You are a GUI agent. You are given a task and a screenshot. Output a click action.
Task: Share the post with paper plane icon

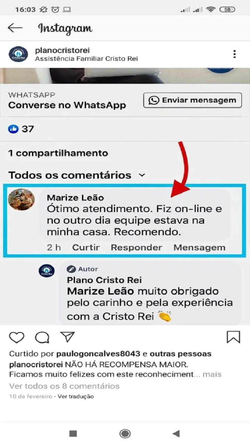pyautogui.click(x=67, y=337)
